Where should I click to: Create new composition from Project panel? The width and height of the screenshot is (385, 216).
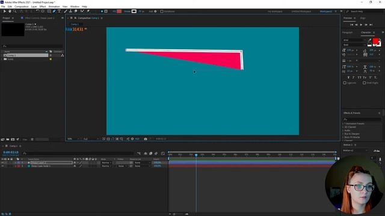tap(13, 139)
